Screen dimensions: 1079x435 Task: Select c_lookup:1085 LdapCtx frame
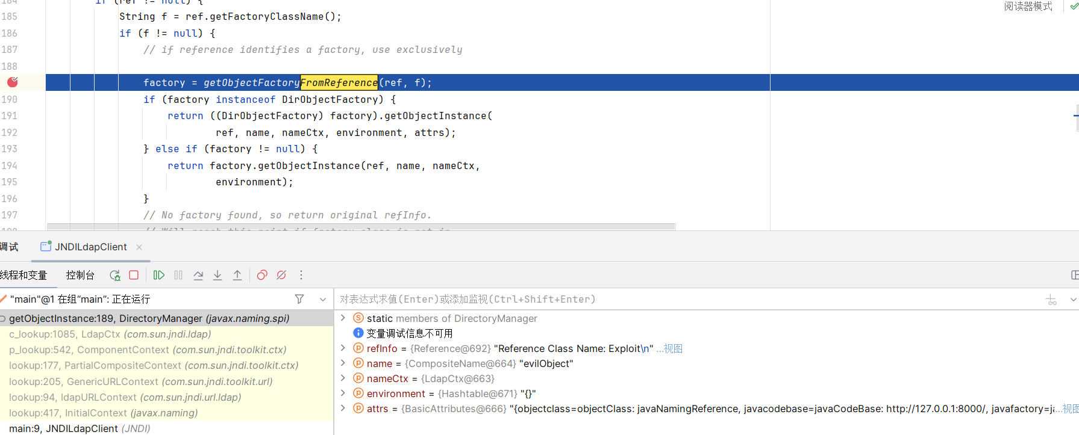click(166, 334)
